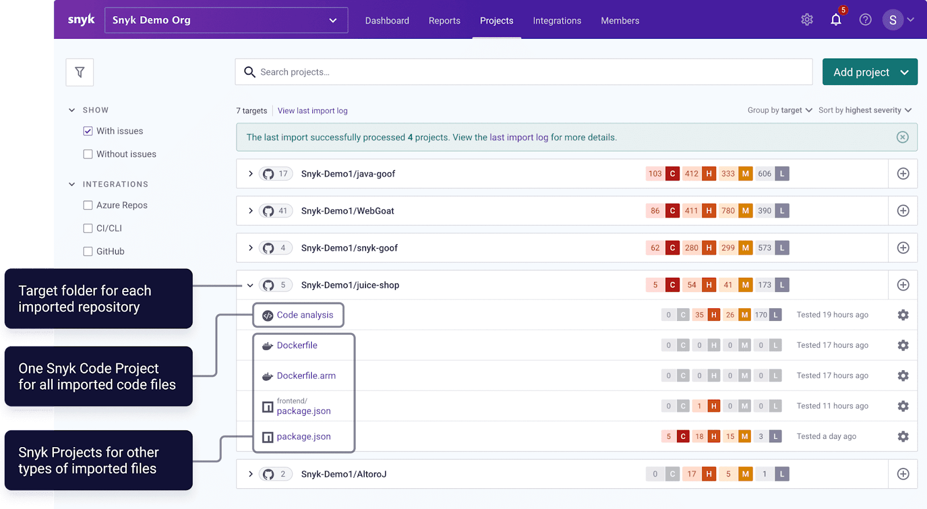The height and width of the screenshot is (509, 927).
Task: Click the Snyk-Demo1/java-goof target name
Action: (x=348, y=174)
